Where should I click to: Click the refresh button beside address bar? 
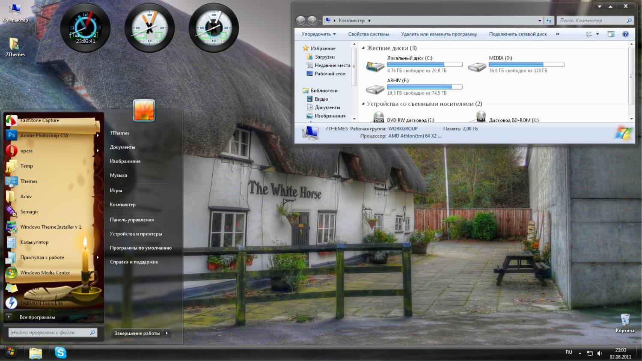pos(549,21)
